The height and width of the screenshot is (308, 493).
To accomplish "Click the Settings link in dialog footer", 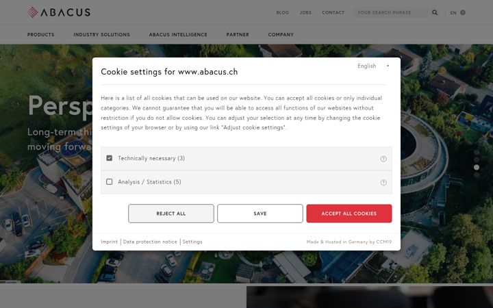I will pyautogui.click(x=192, y=242).
